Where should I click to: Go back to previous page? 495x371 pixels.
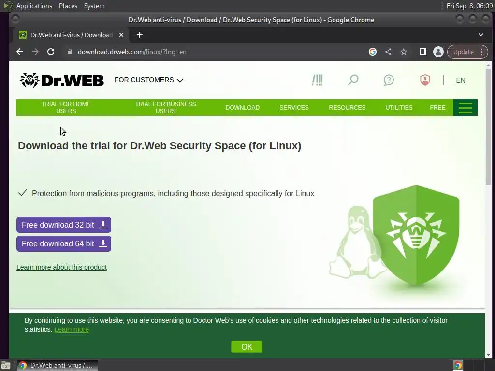point(20,52)
